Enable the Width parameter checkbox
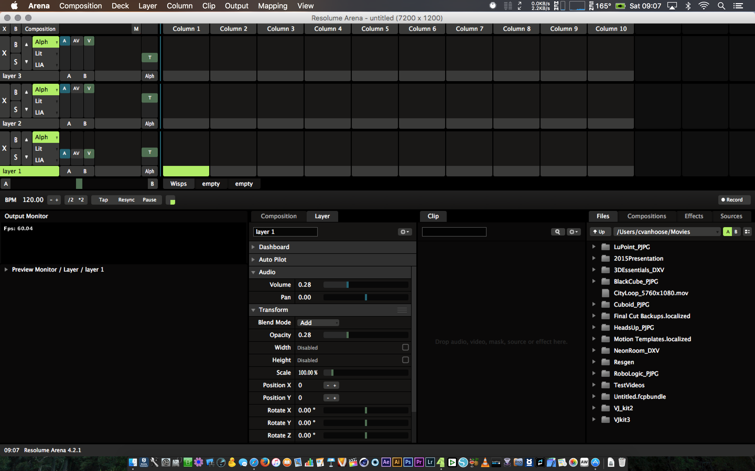This screenshot has width=755, height=471. (x=405, y=347)
